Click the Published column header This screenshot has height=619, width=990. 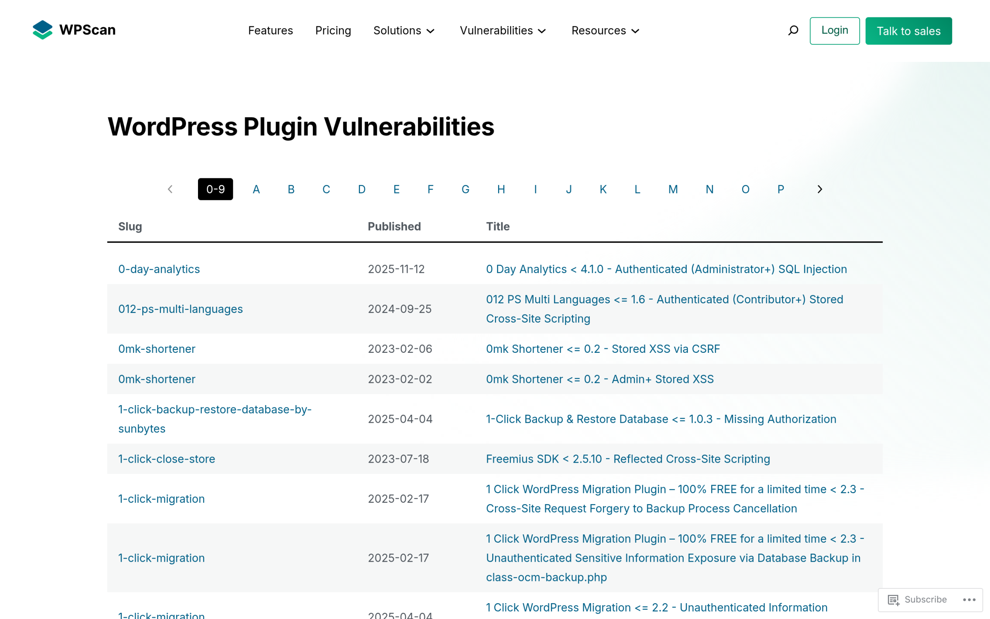coord(394,226)
